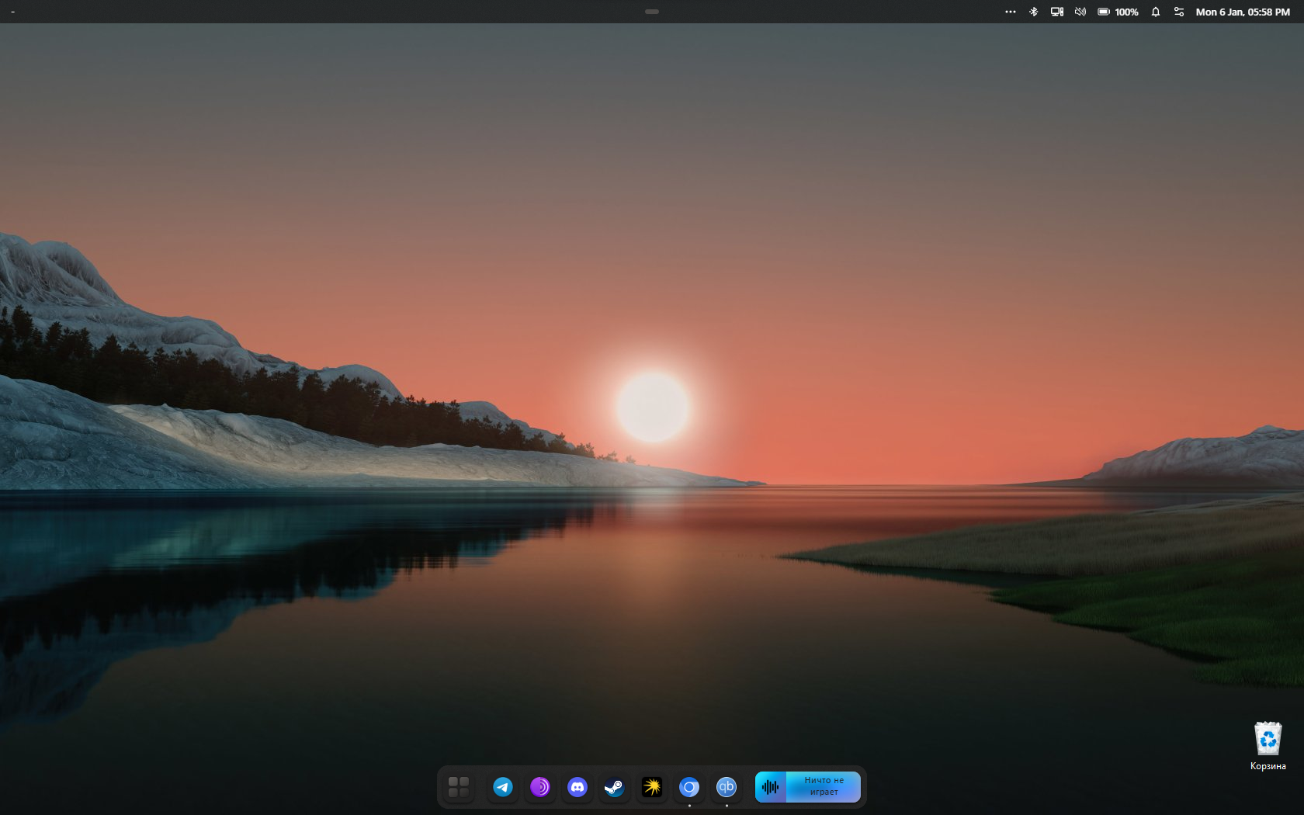The width and height of the screenshot is (1304, 815).
Task: Open the Корзина recycle bin icon
Action: coord(1268,739)
